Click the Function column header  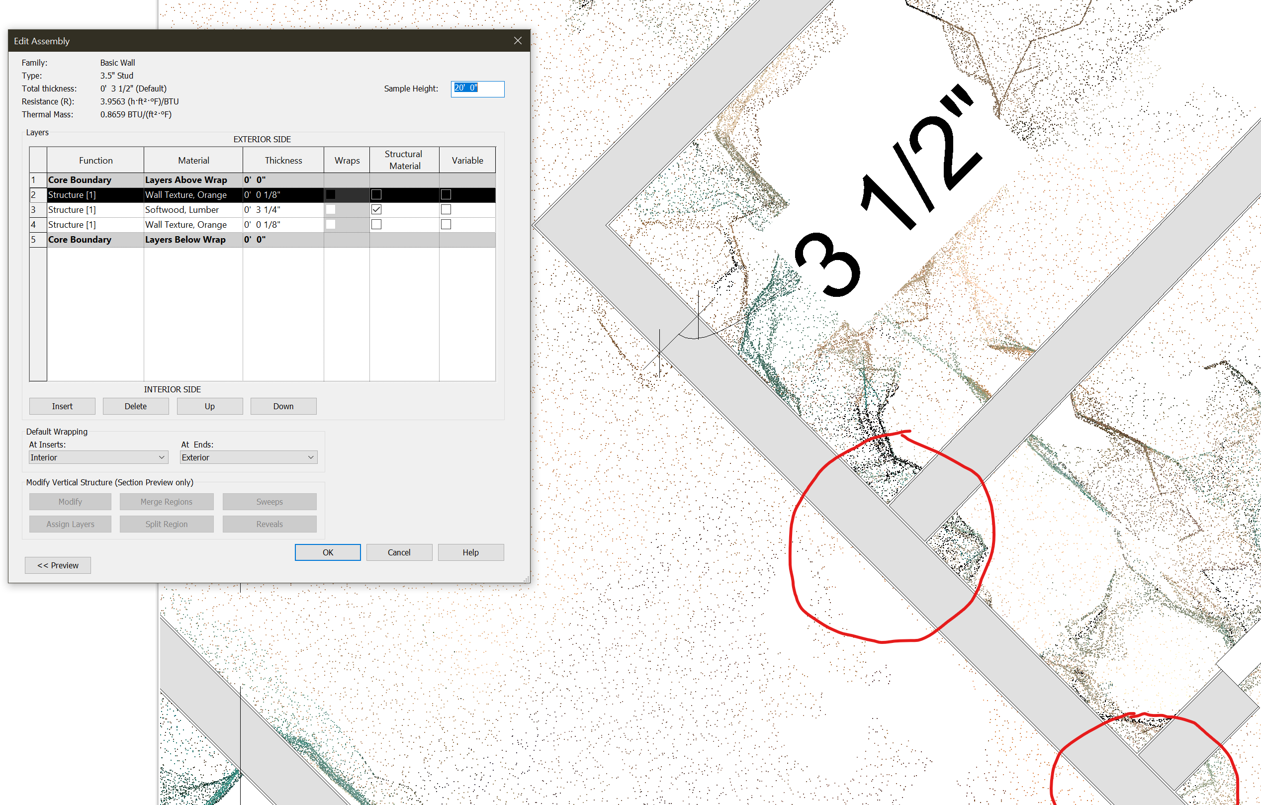click(x=95, y=160)
